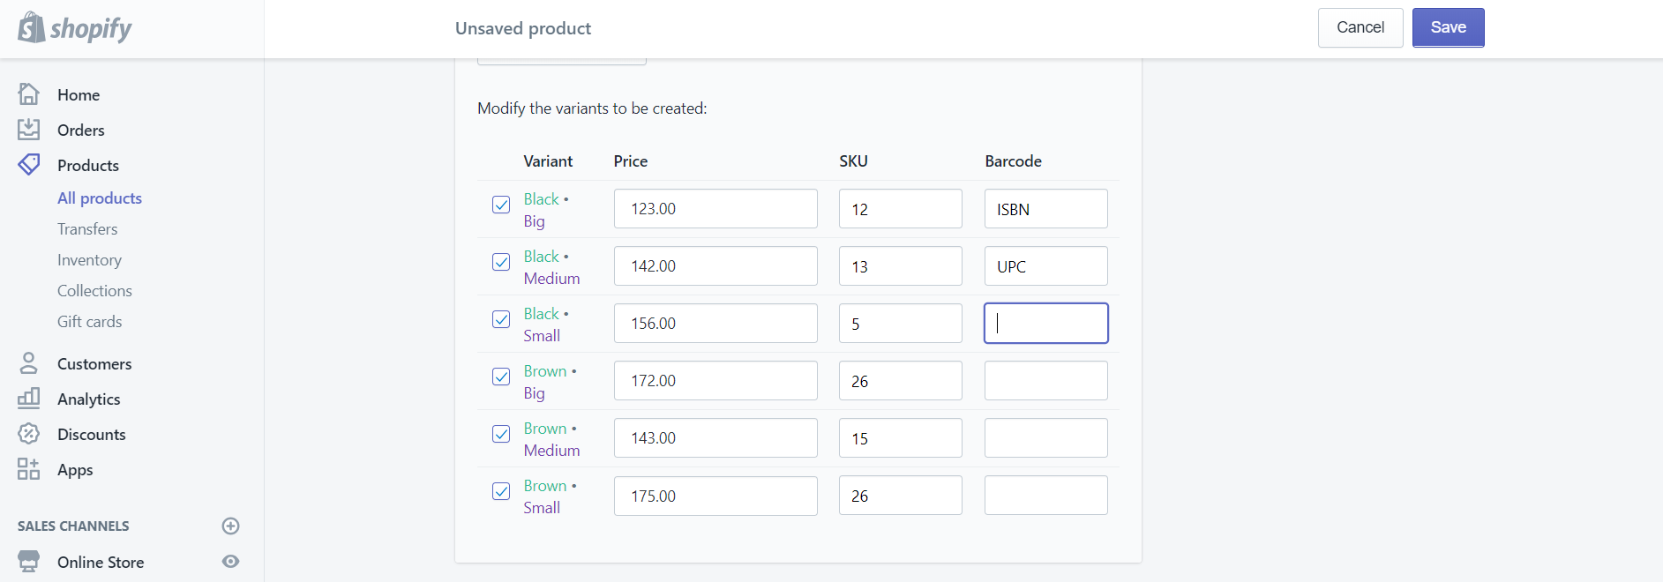Go to Inventory

tap(89, 260)
